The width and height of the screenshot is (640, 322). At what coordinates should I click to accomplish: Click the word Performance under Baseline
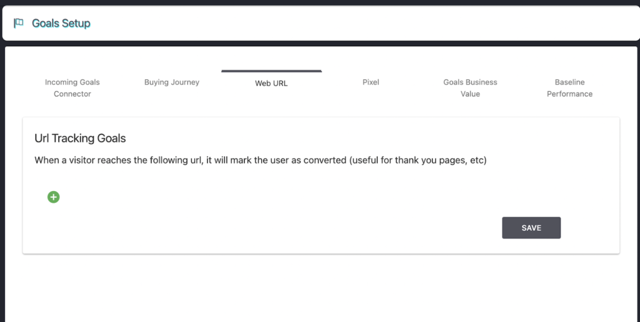coord(569,94)
